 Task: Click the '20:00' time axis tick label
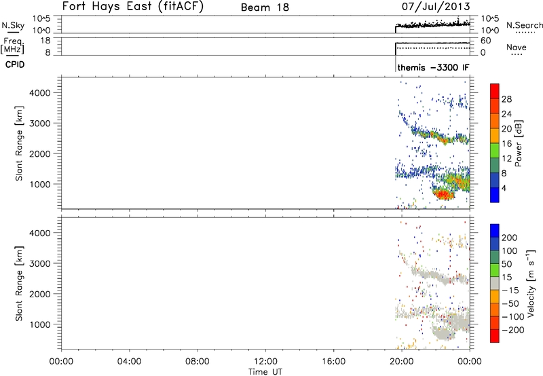[x=401, y=362]
